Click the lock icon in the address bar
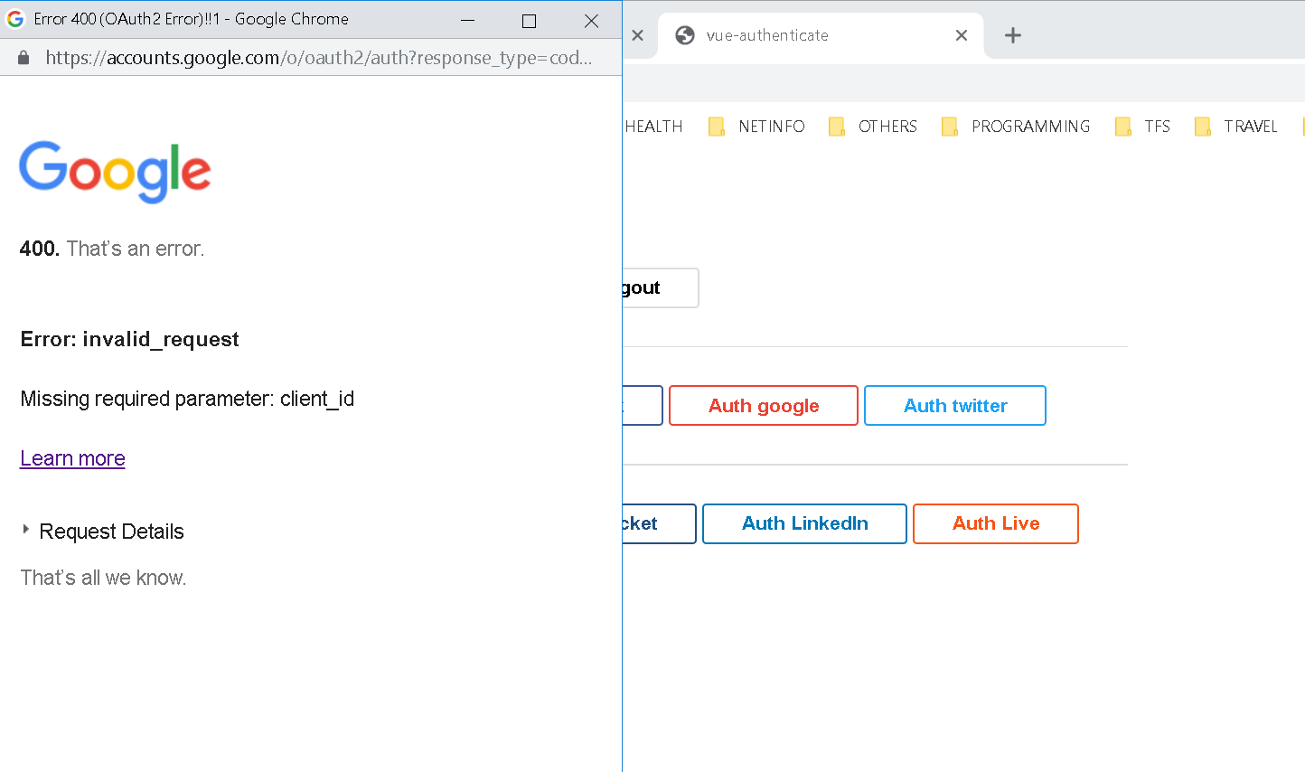This screenshot has height=772, width=1305. tap(22, 57)
